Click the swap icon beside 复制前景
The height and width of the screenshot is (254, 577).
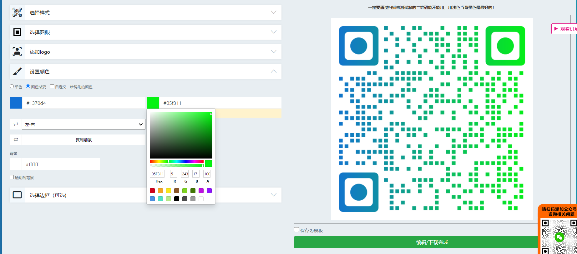coord(16,140)
